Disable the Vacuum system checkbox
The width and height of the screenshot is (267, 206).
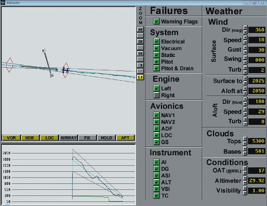tap(156, 48)
